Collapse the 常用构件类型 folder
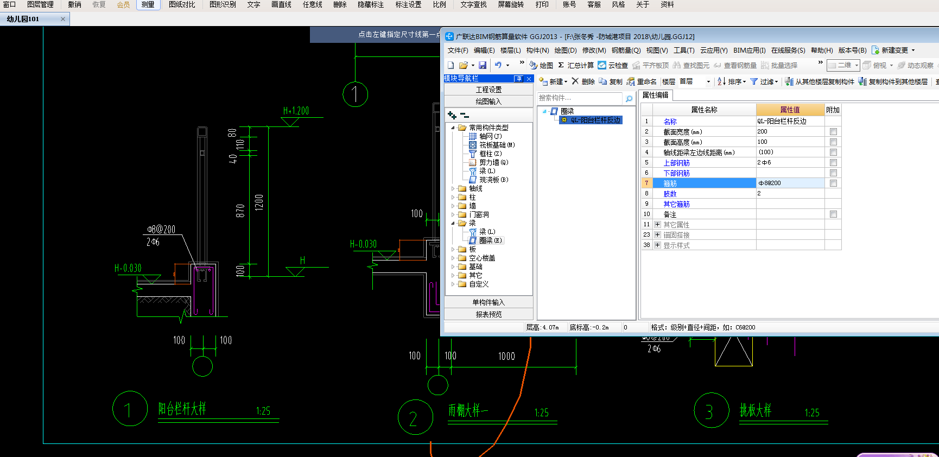This screenshot has width=939, height=457. coord(453,128)
